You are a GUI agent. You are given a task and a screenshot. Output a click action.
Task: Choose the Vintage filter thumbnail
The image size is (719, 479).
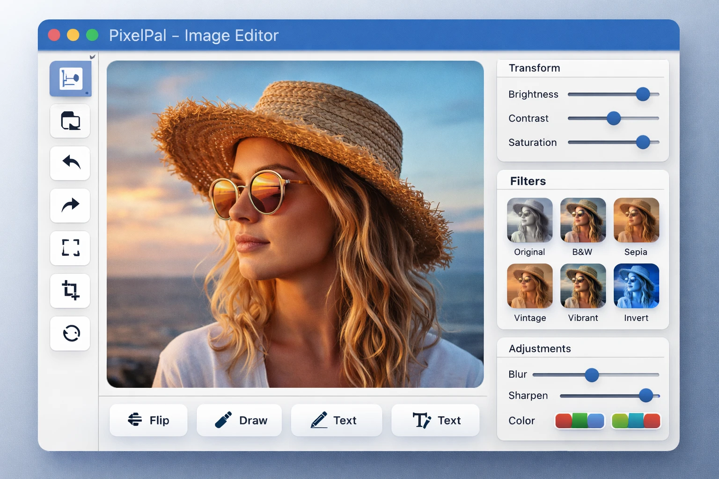click(x=529, y=286)
